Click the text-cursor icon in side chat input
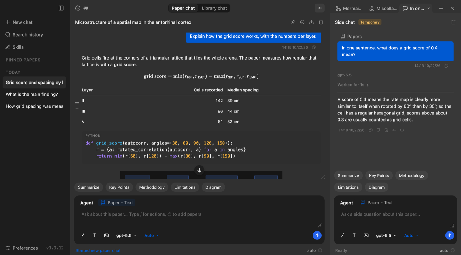 click(x=354, y=235)
